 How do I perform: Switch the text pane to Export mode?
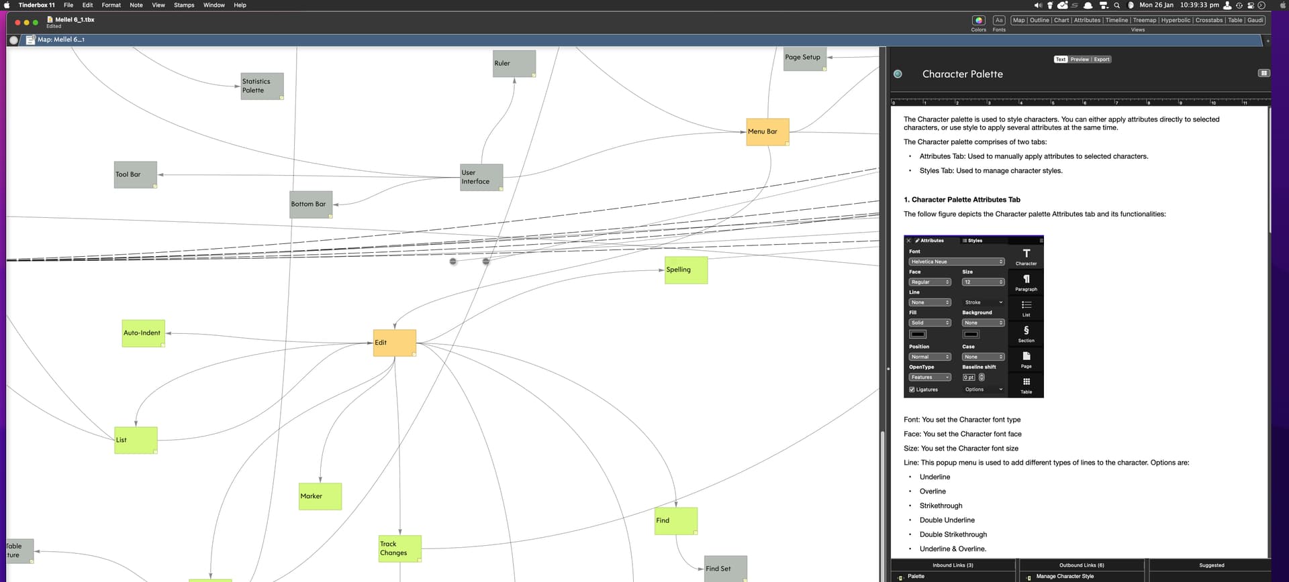(1102, 60)
